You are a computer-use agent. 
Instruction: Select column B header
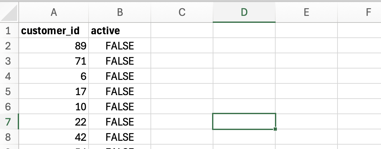coord(120,12)
